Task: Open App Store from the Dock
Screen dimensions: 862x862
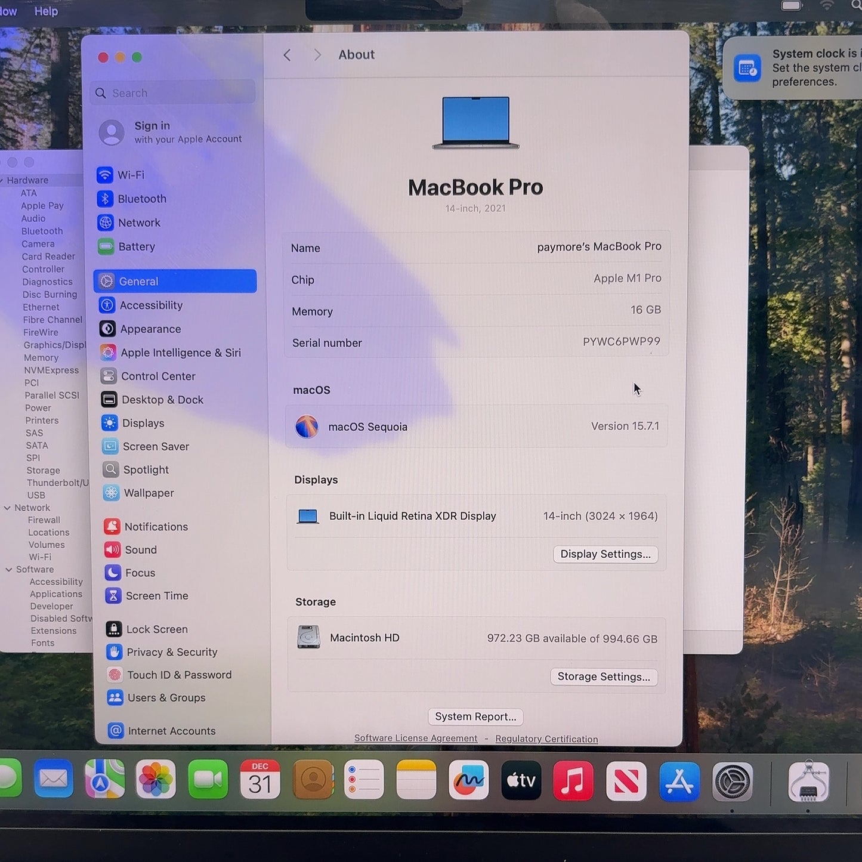Action: 679,781
